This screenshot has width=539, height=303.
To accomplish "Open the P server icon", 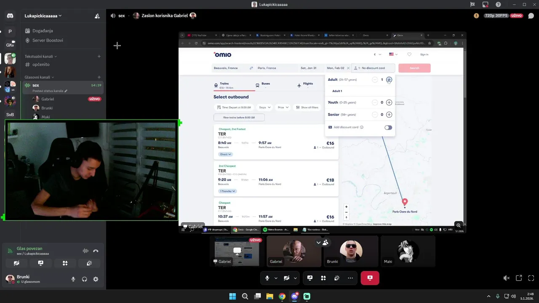I will point(10,32).
